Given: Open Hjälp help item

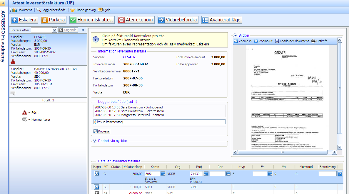Looking at the screenshot, I should [104, 10].
